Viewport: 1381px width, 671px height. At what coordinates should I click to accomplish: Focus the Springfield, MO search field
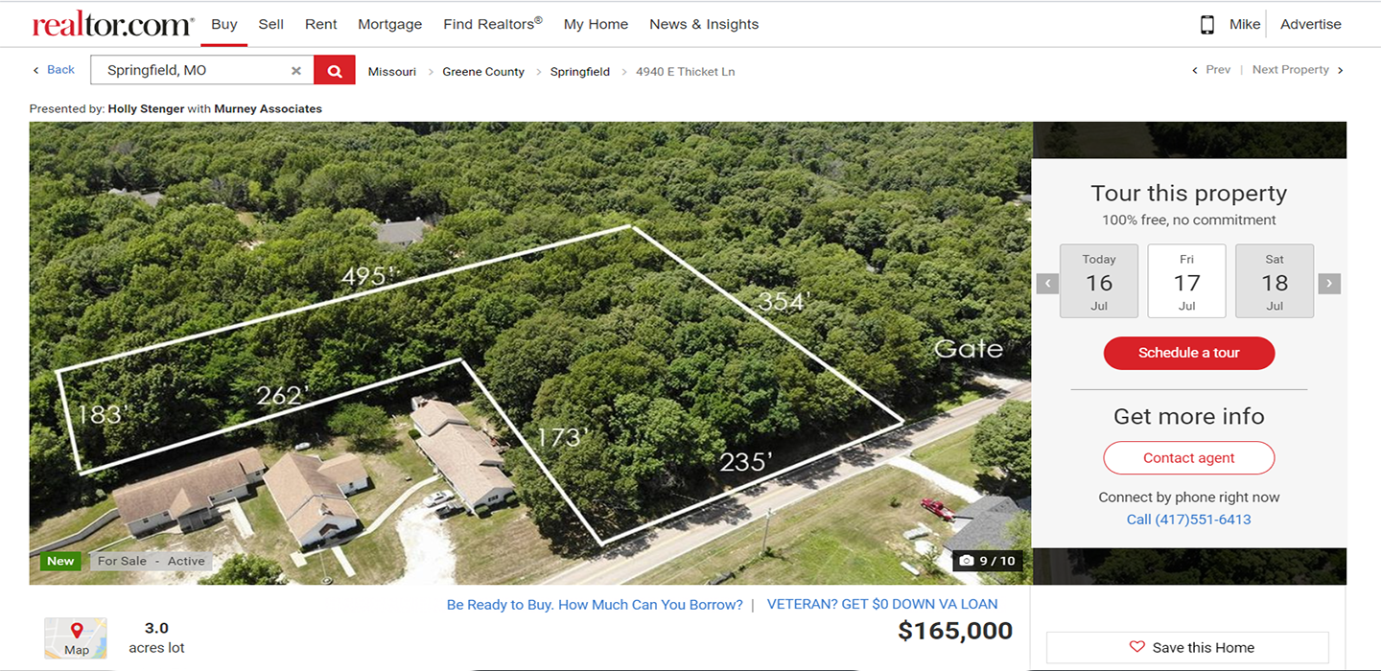pyautogui.click(x=192, y=70)
